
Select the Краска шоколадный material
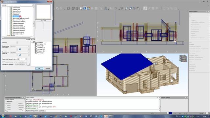(x=18, y=32)
